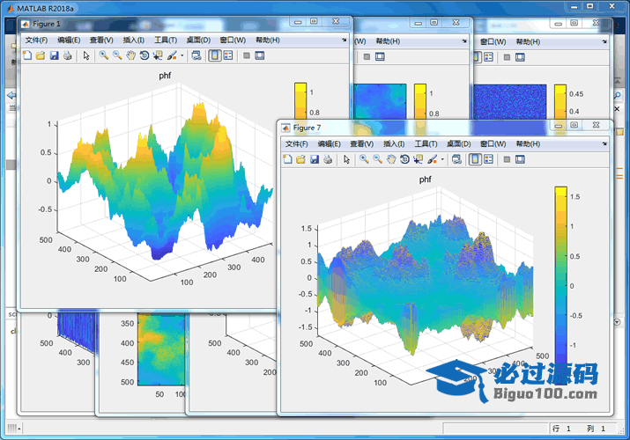
Task: Select Pan hand tool in Figure 7
Action: tap(391, 159)
